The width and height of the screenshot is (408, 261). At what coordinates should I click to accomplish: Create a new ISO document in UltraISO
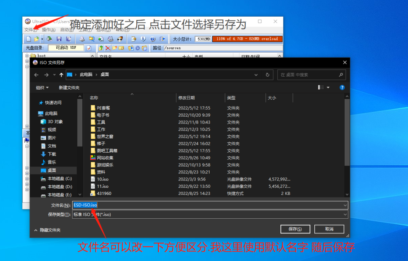(28, 39)
